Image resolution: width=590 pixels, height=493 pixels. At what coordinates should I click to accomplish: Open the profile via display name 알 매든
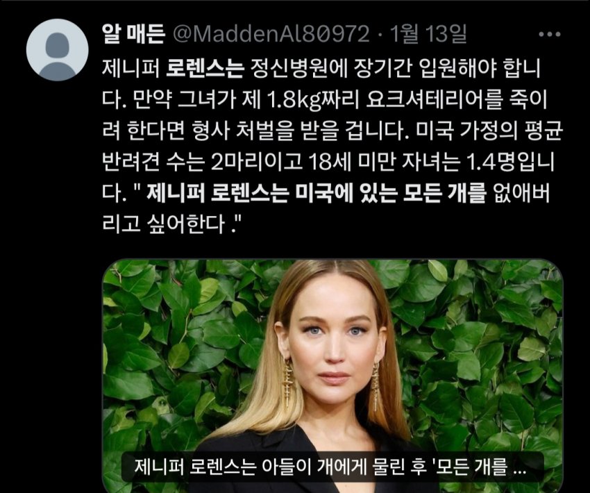[x=133, y=34]
